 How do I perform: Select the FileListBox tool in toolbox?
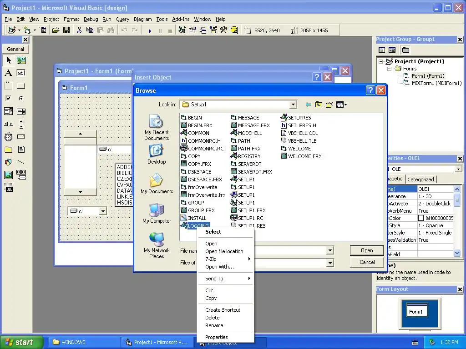(21, 149)
